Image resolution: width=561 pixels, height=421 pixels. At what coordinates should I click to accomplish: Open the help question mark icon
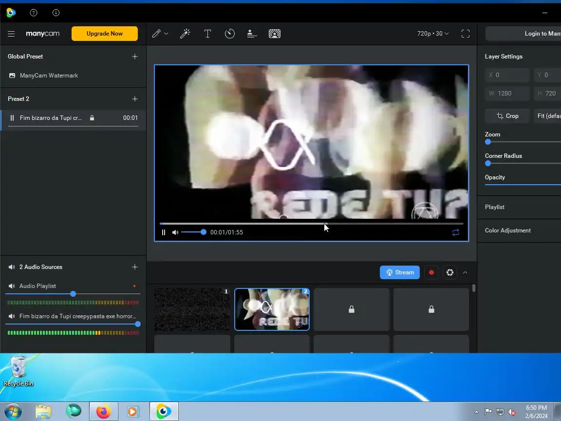[34, 13]
